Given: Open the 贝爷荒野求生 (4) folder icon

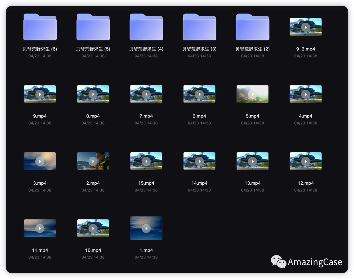Looking at the screenshot, I should tap(146, 27).
